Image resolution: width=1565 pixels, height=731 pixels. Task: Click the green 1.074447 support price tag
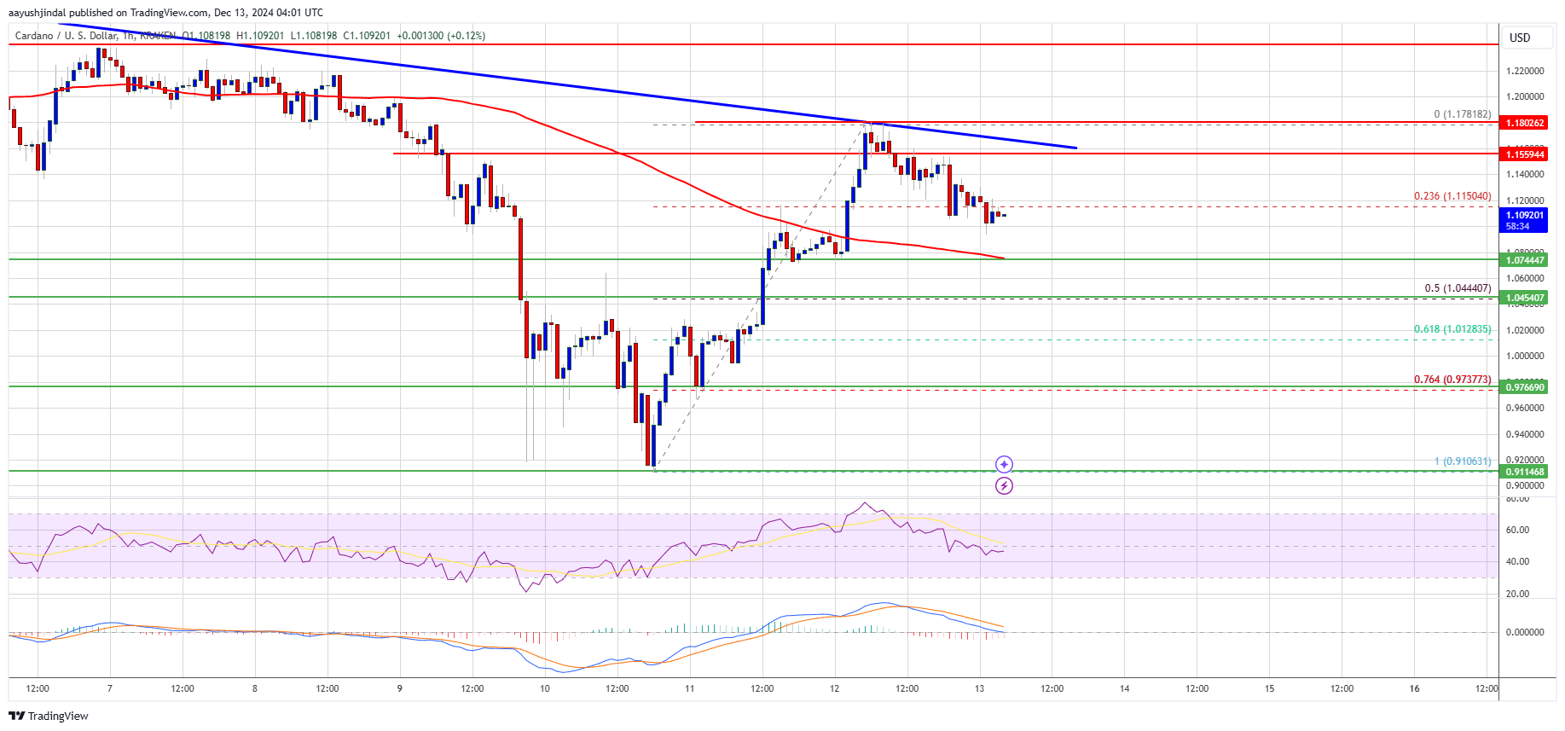point(1524,260)
